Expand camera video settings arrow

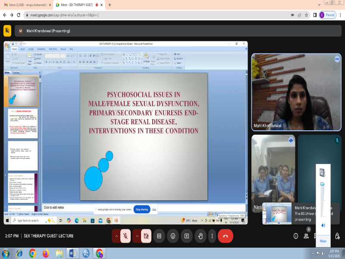[136, 236]
